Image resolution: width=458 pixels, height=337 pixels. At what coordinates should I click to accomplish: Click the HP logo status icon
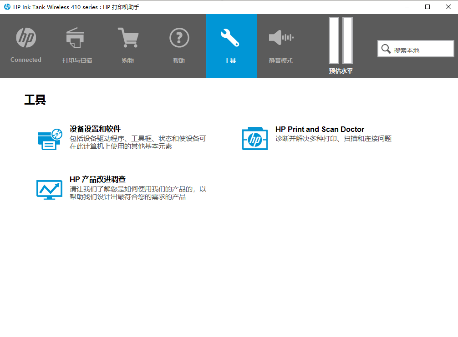(x=26, y=38)
